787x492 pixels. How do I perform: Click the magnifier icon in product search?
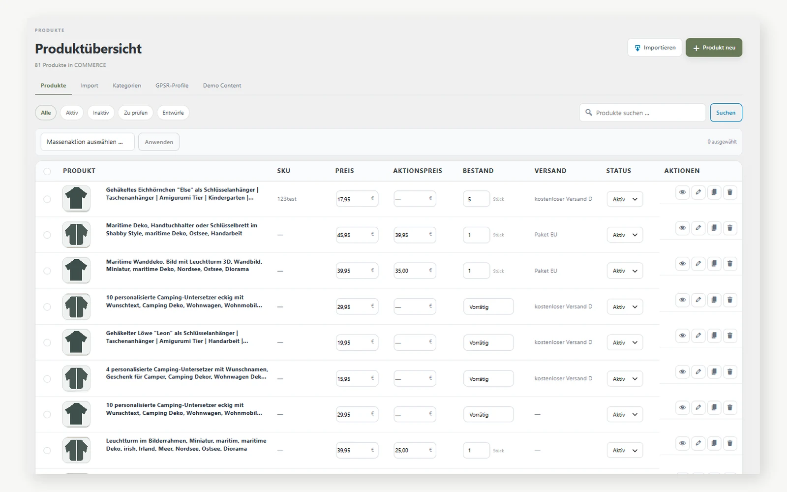pyautogui.click(x=588, y=113)
